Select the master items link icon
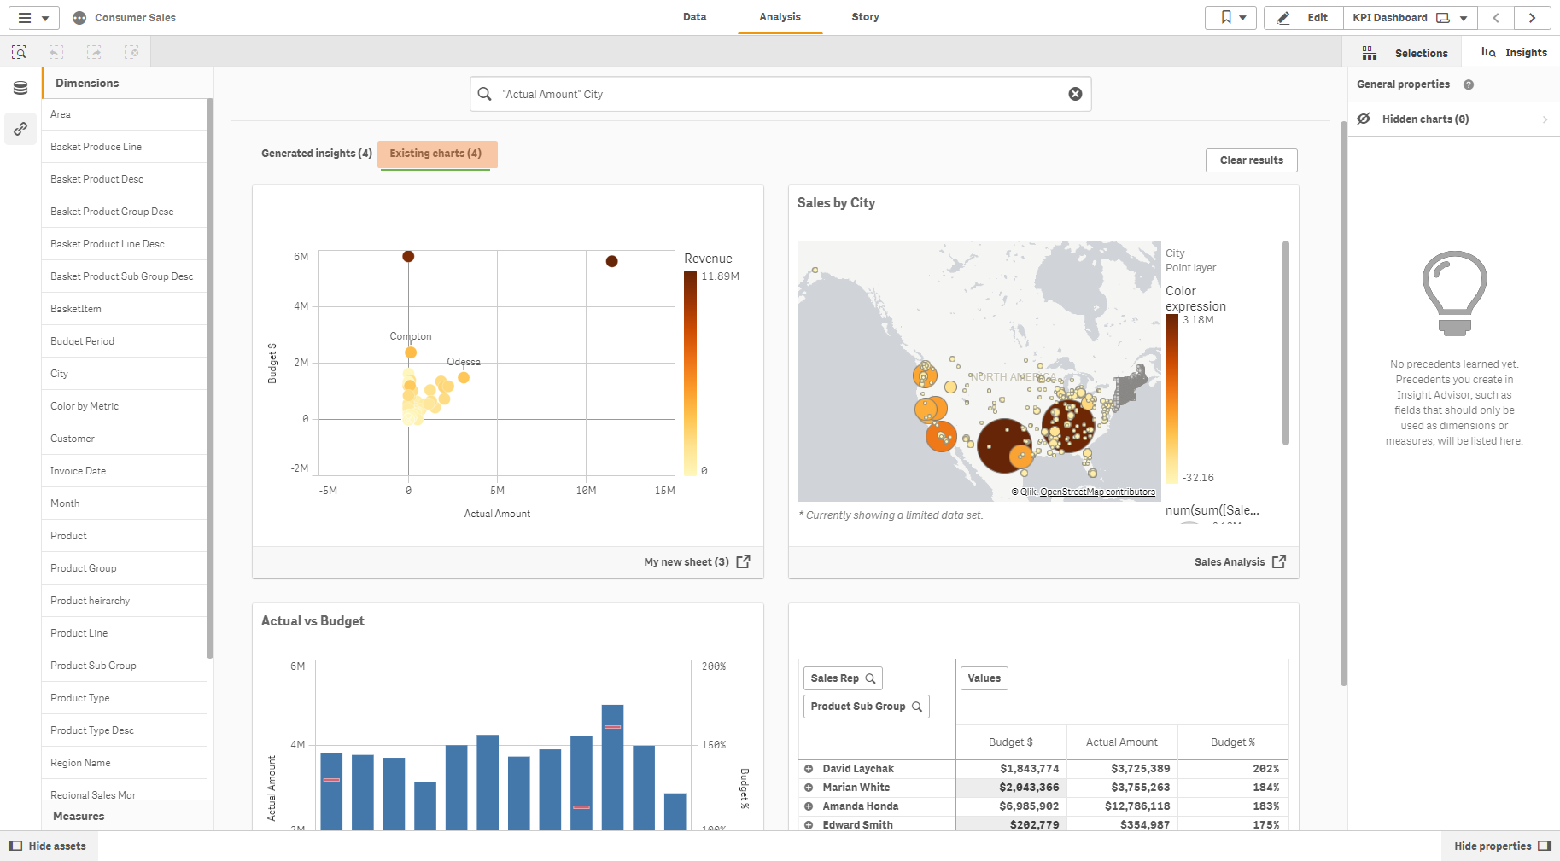 click(20, 129)
